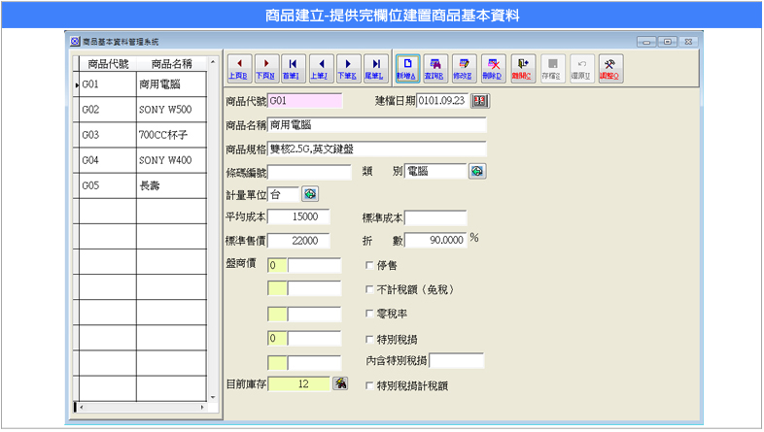
Task: Open calendar picker beside 建檔日期
Action: (480, 100)
